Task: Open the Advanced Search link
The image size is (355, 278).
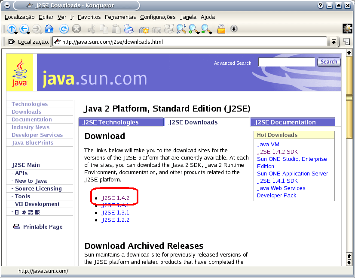Action: pyautogui.click(x=233, y=63)
